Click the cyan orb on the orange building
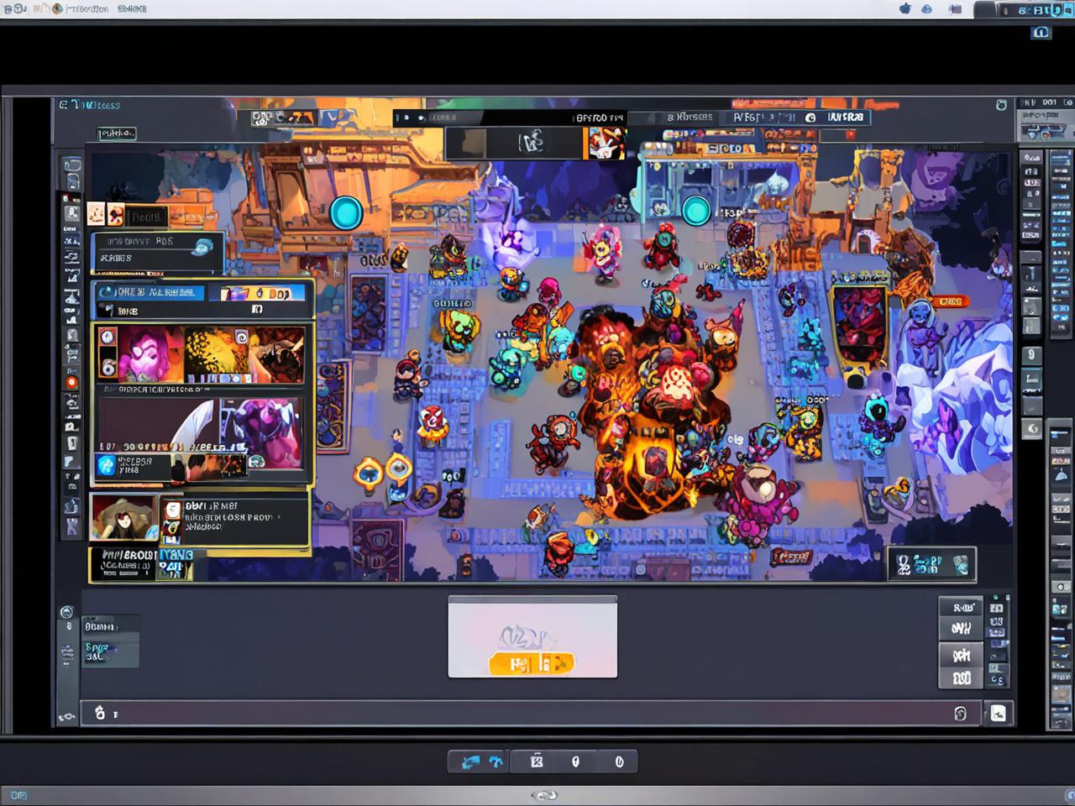The height and width of the screenshot is (806, 1075). tap(345, 213)
